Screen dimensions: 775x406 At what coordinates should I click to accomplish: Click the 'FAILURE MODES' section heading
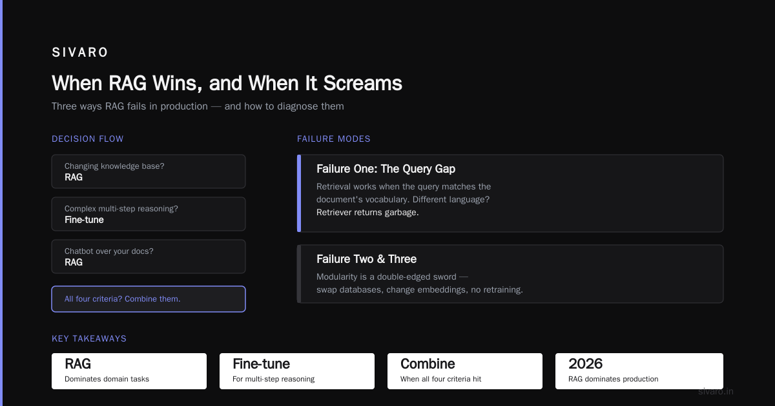[x=334, y=139]
